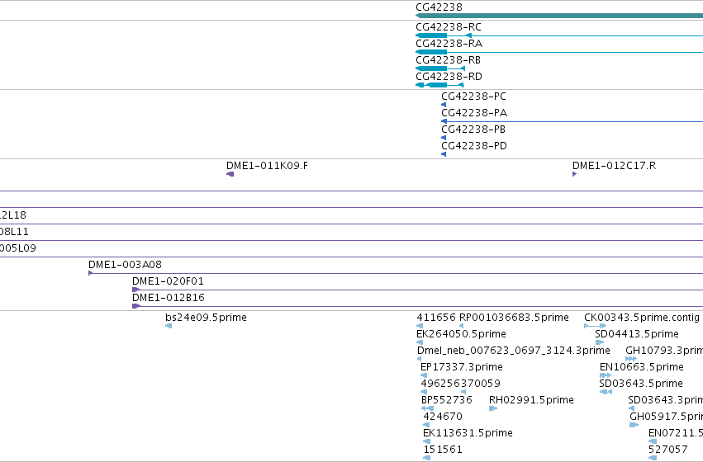Select the DME1-003A08 BAC label
703x462 pixels.
pyautogui.click(x=125, y=265)
